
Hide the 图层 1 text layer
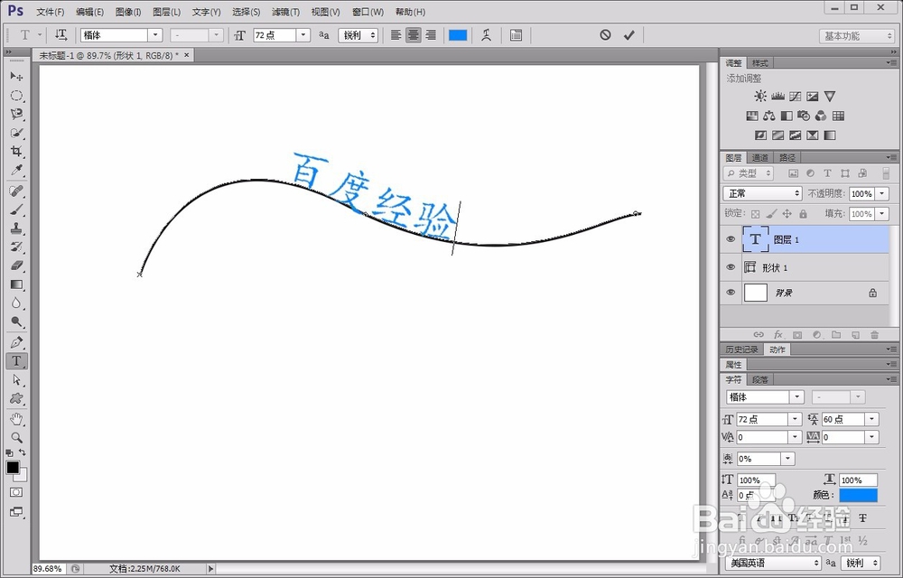tap(731, 239)
